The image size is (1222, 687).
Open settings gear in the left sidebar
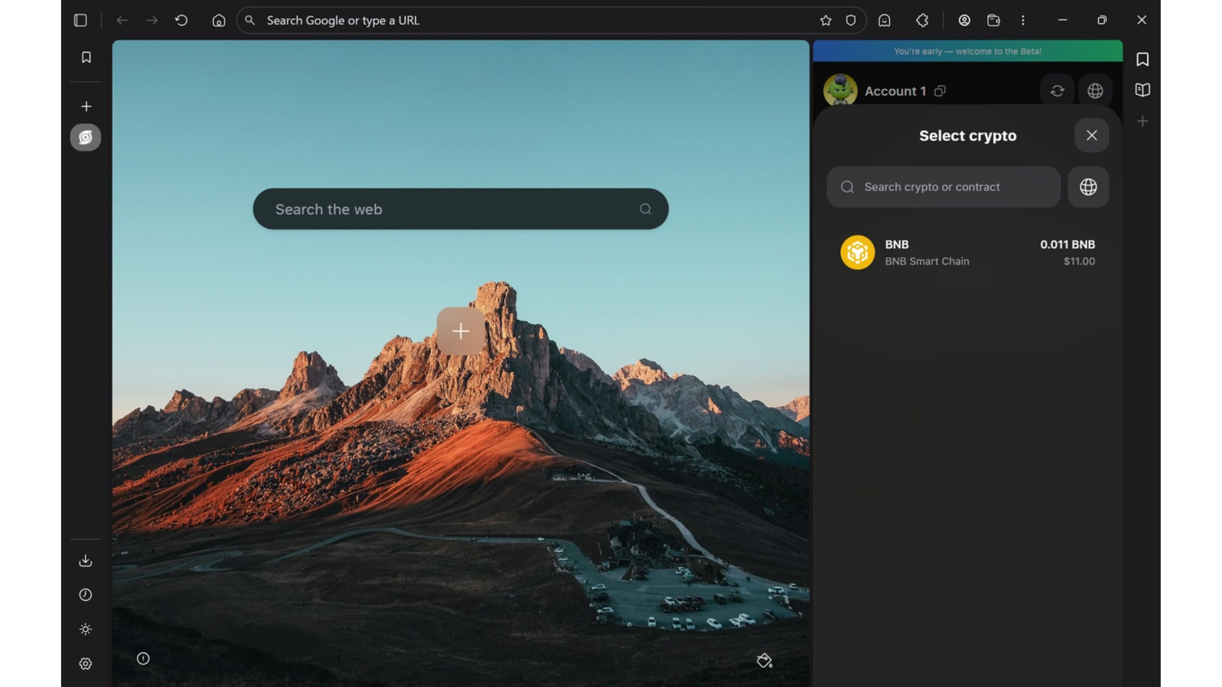86,664
